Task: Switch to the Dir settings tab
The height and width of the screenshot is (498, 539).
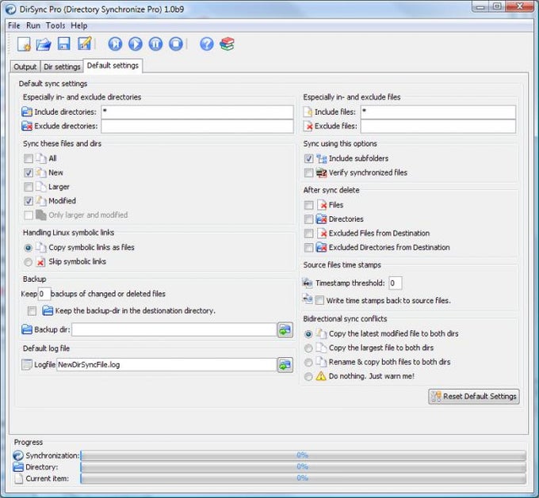Action: pos(62,67)
